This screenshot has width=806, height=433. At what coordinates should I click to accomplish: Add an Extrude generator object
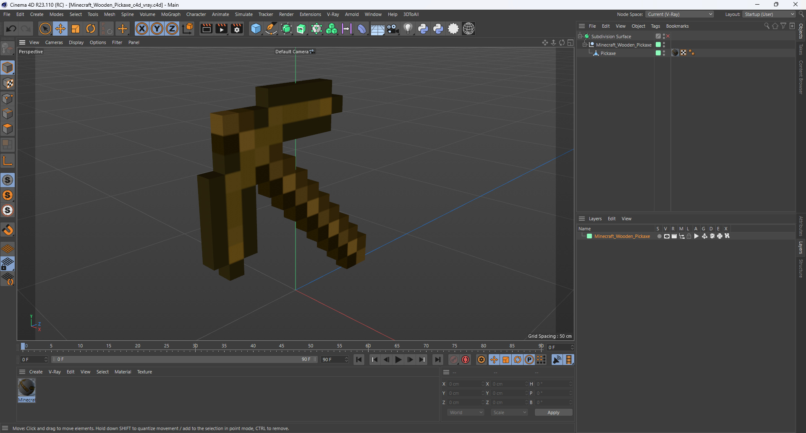coord(301,29)
